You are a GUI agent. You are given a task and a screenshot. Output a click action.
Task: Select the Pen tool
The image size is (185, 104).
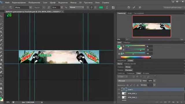1,72
